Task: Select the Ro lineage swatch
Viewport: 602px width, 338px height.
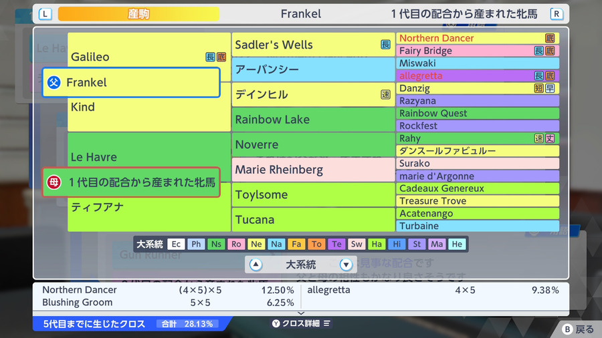Action: coord(236,244)
